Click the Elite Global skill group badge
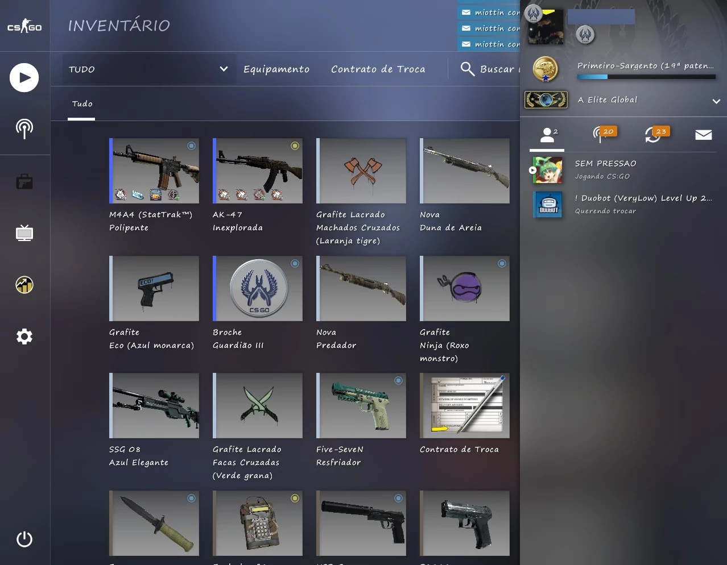727x565 pixels. click(546, 100)
